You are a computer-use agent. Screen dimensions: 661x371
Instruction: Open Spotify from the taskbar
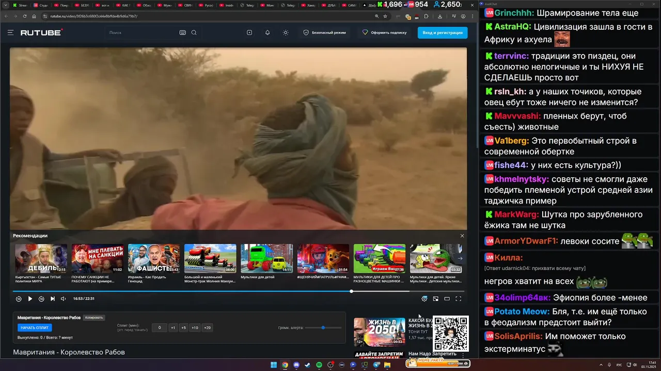tap(319, 365)
